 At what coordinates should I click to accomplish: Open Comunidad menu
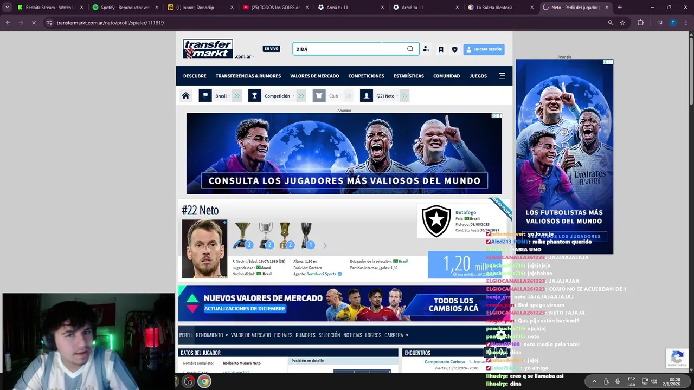pos(446,76)
